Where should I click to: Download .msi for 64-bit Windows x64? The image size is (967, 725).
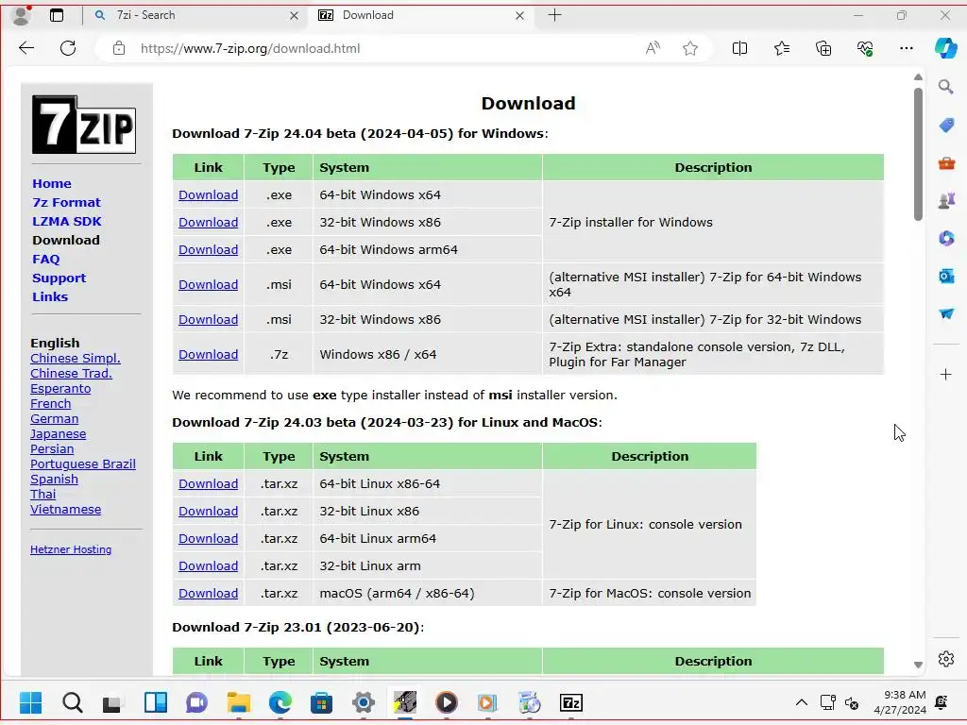tap(208, 284)
